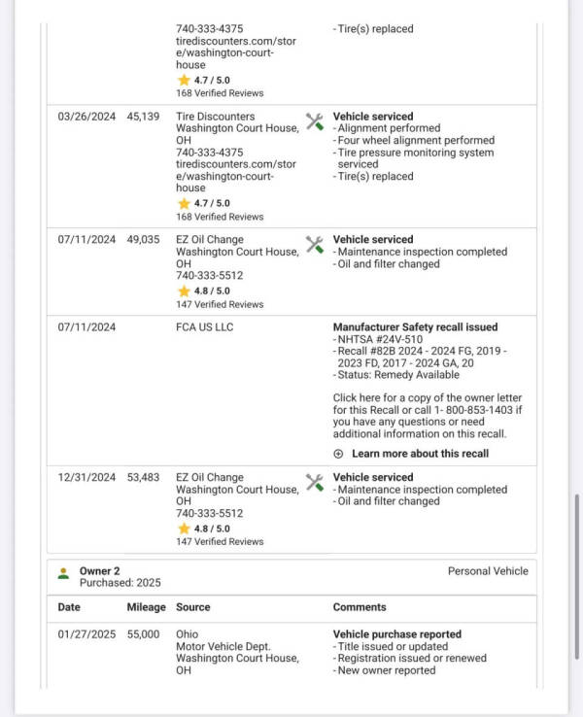Click the star icon beside 4.8 in the 07/11/2024 entry

pyautogui.click(x=184, y=290)
